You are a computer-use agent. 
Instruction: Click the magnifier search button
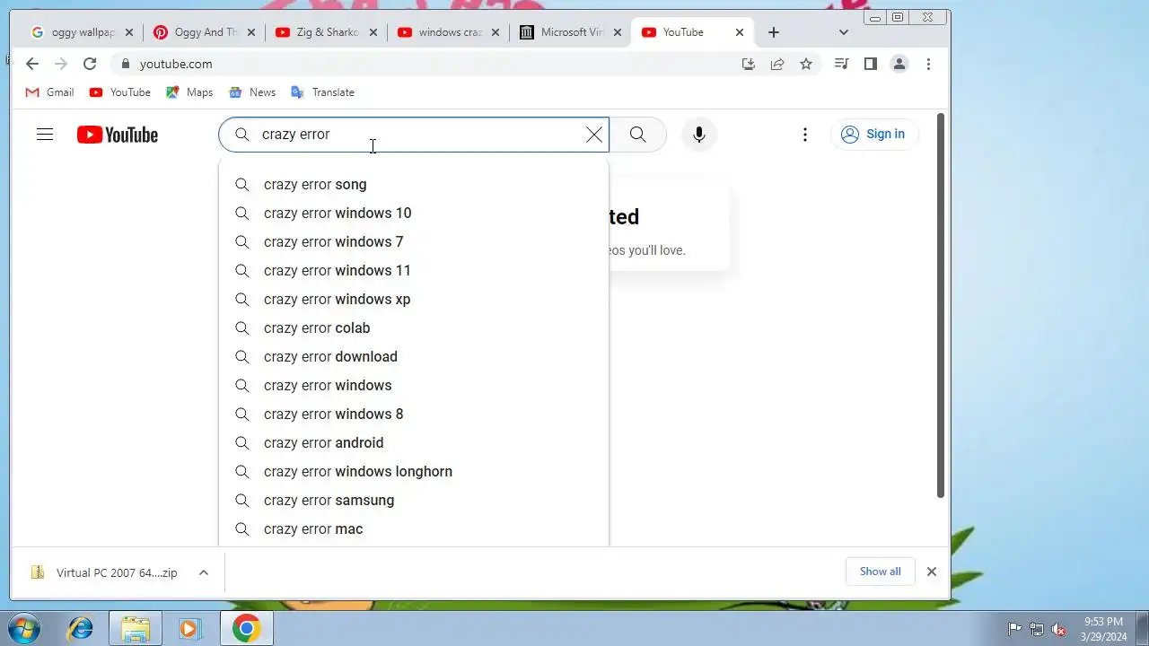point(637,135)
